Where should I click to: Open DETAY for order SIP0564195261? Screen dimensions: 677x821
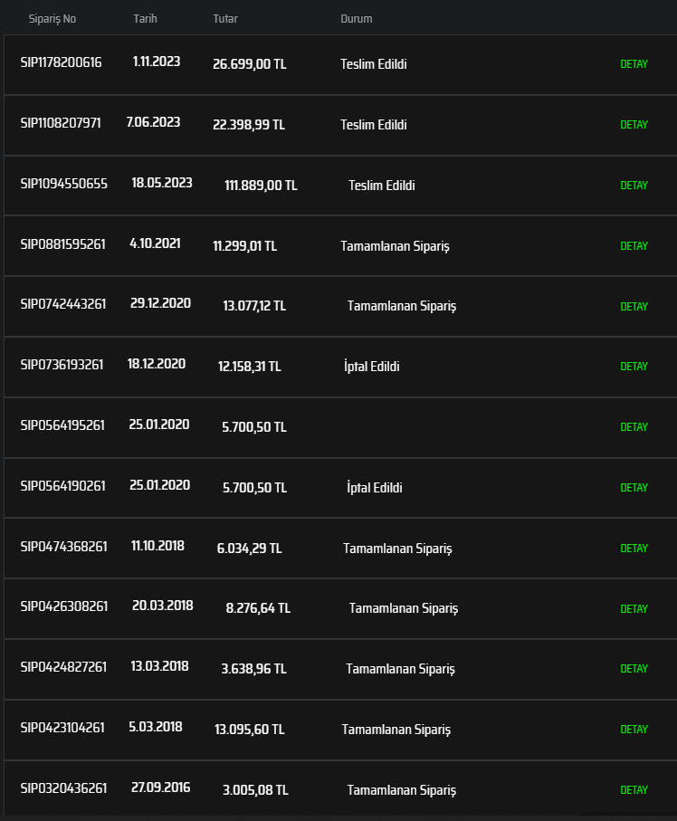click(634, 427)
